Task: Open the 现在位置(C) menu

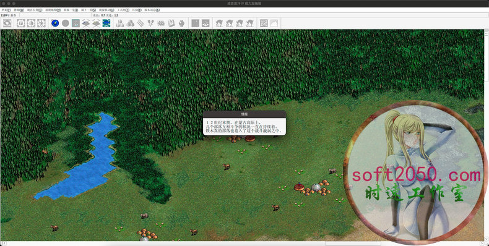Action: coord(35,10)
